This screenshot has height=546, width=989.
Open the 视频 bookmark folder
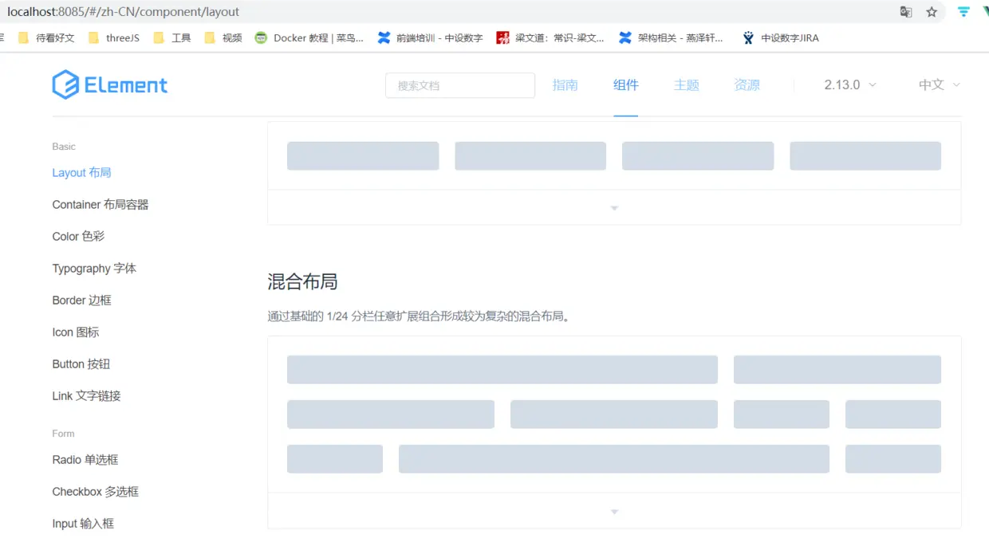point(223,37)
